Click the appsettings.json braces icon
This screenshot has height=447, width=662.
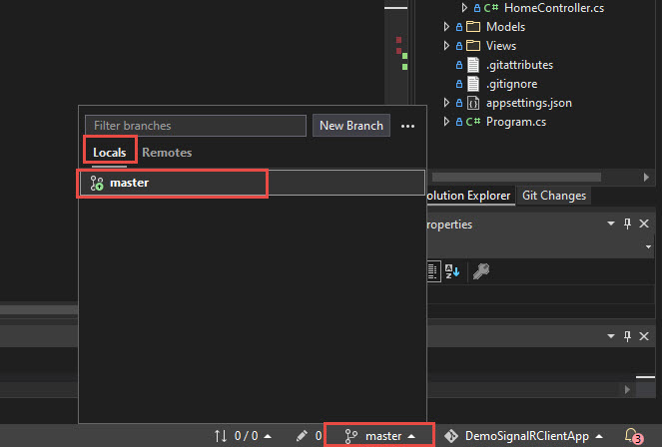(473, 103)
